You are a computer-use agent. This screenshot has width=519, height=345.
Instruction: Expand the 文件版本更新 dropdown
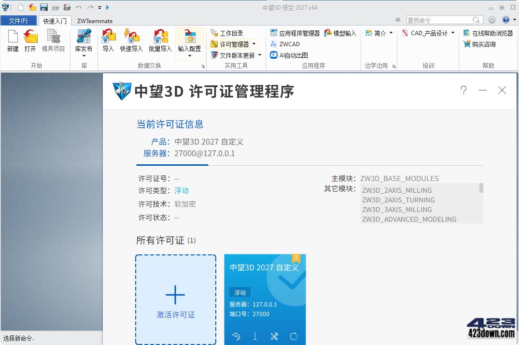pyautogui.click(x=260, y=55)
